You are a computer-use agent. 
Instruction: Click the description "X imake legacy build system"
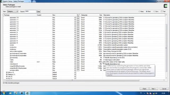112,60
